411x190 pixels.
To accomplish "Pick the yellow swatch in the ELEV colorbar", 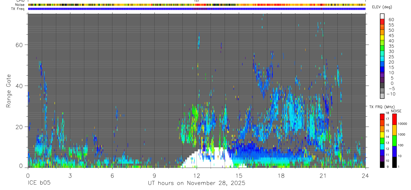I will coord(382,38).
